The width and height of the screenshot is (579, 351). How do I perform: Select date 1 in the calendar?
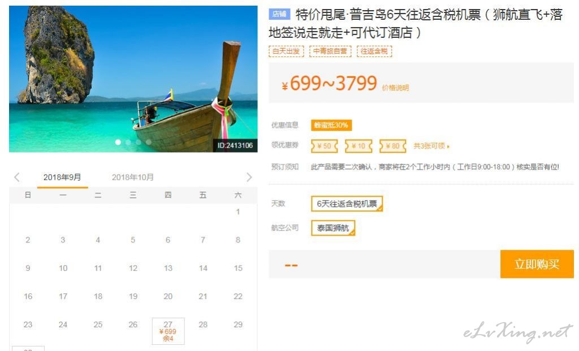tap(238, 211)
